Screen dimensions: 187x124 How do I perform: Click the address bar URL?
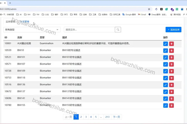8,9
